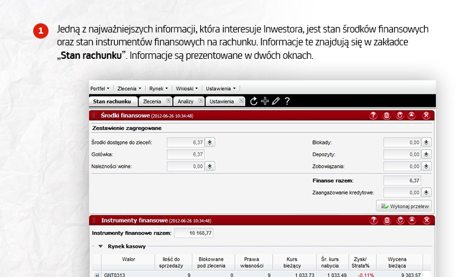
Task: Print the Środki finansowe panel
Action: pos(387,115)
